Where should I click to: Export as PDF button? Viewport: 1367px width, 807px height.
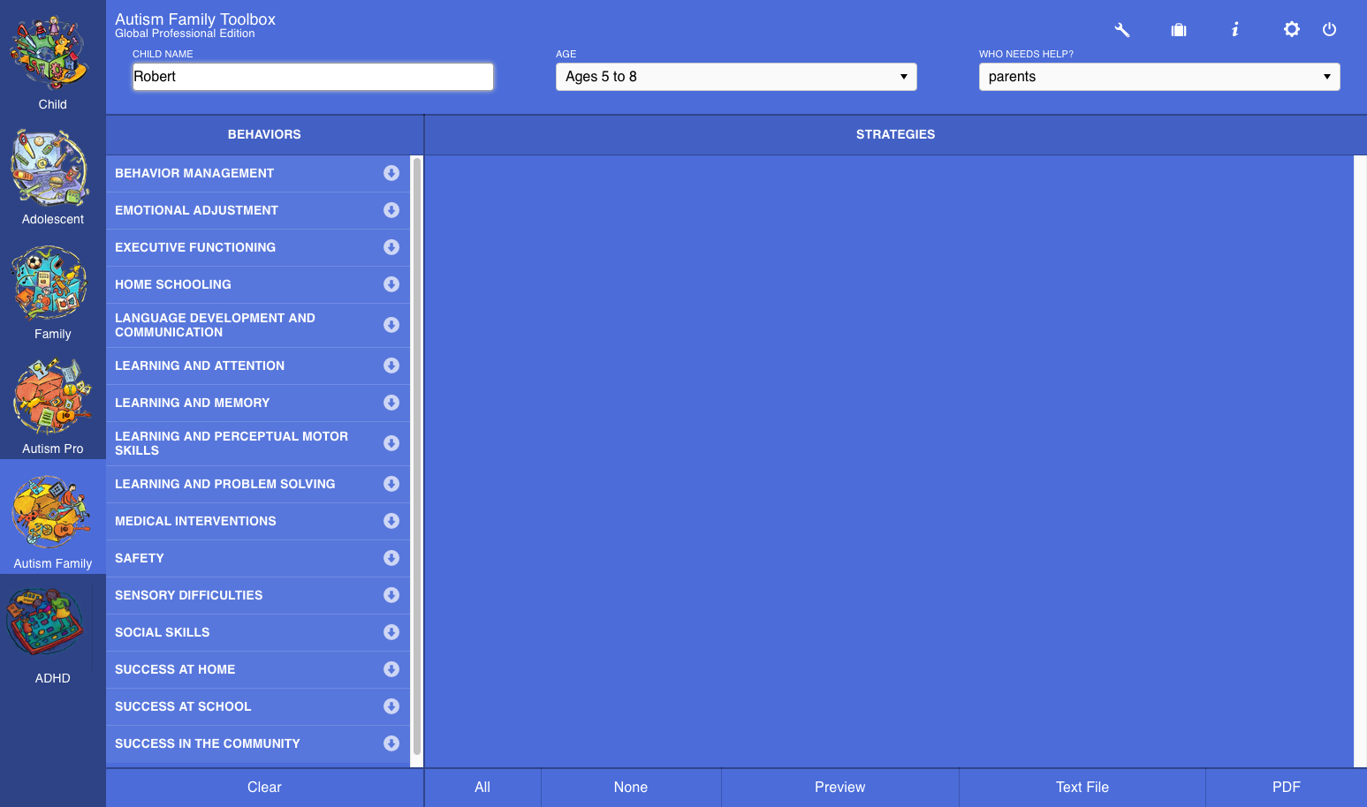[x=1286, y=788]
